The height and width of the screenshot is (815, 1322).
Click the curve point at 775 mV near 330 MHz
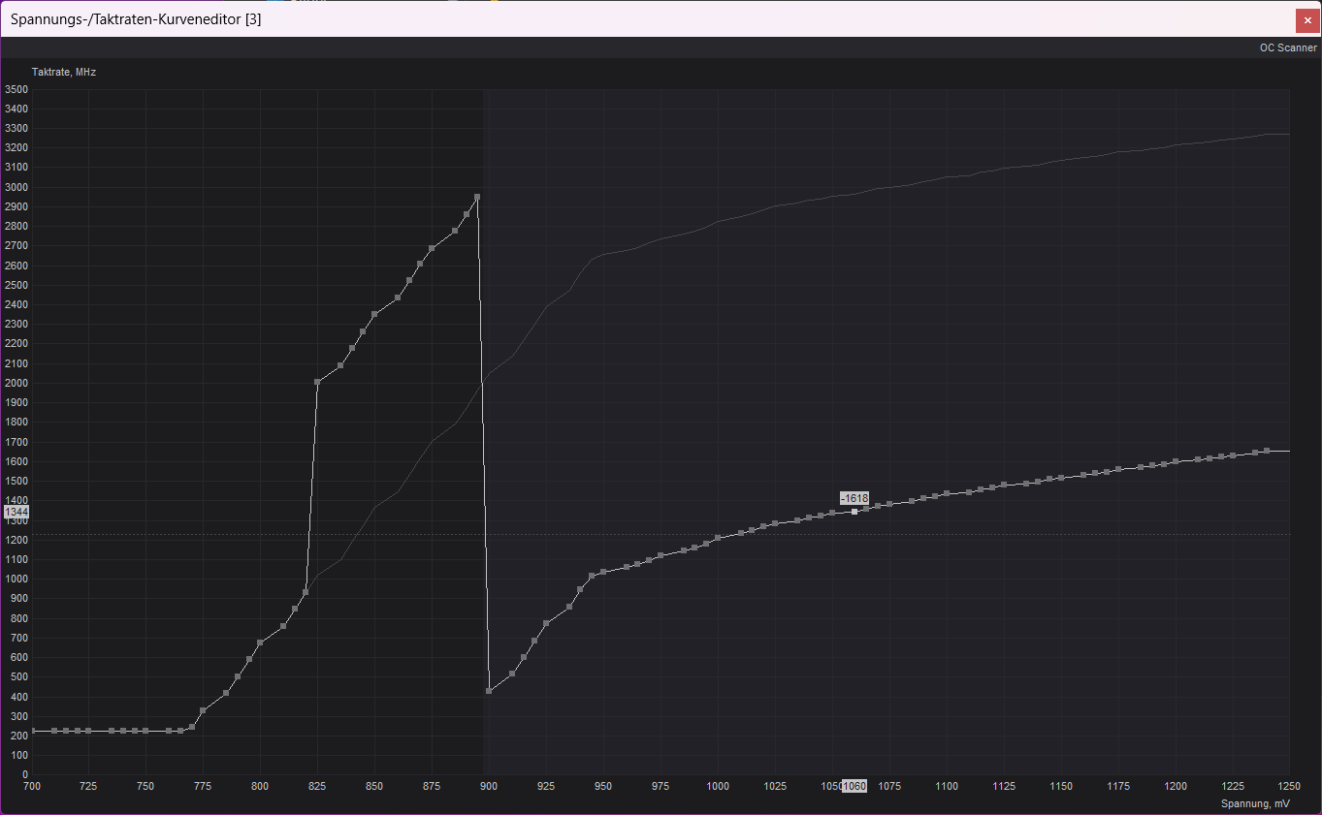point(203,710)
